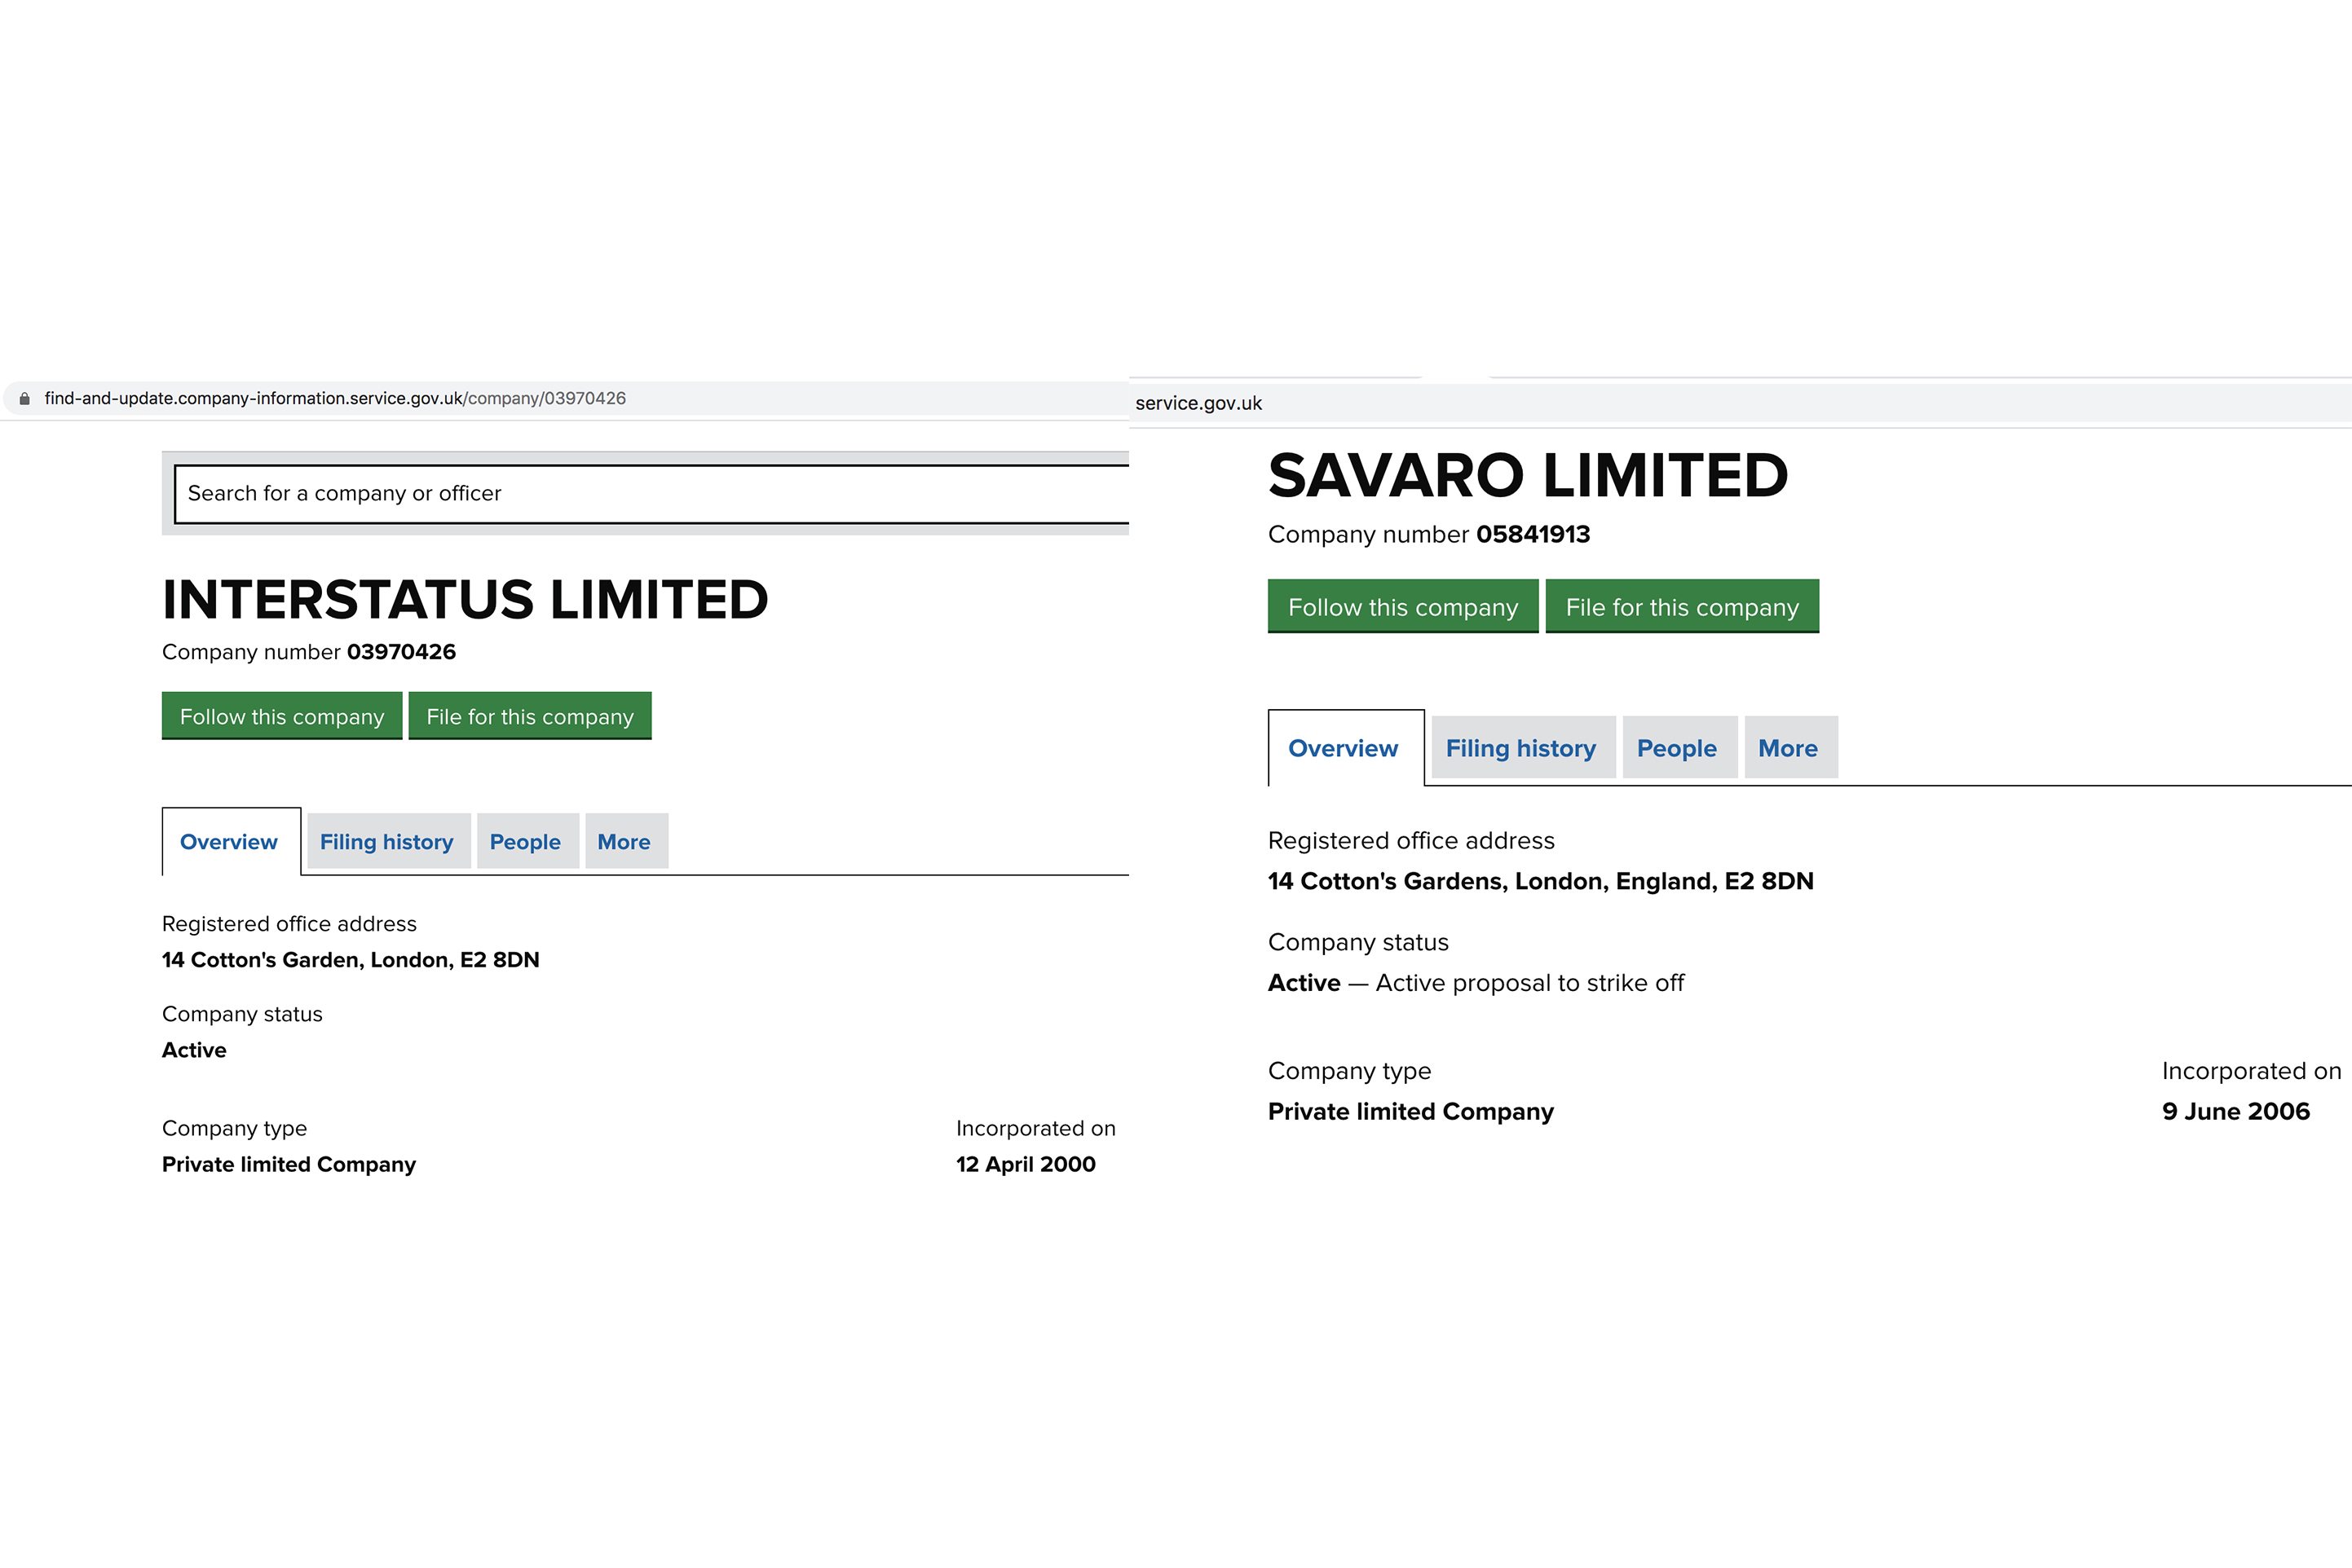
Task: Follow the INTERSTATUS LIMITED company
Action: [281, 716]
